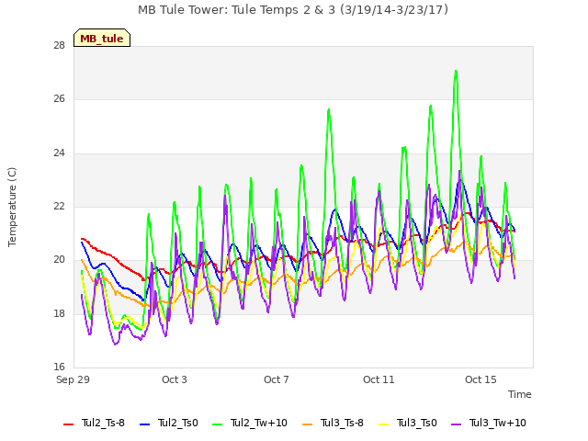
Task: Click the MB_tule label box
Action: coord(102,38)
